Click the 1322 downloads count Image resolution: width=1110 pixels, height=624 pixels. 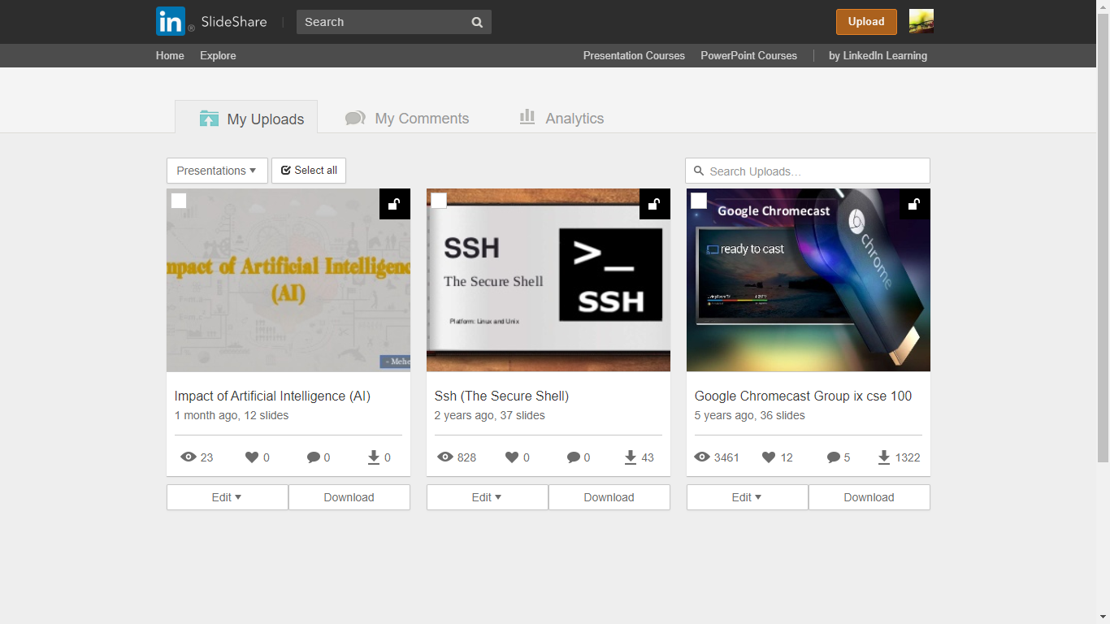point(908,457)
